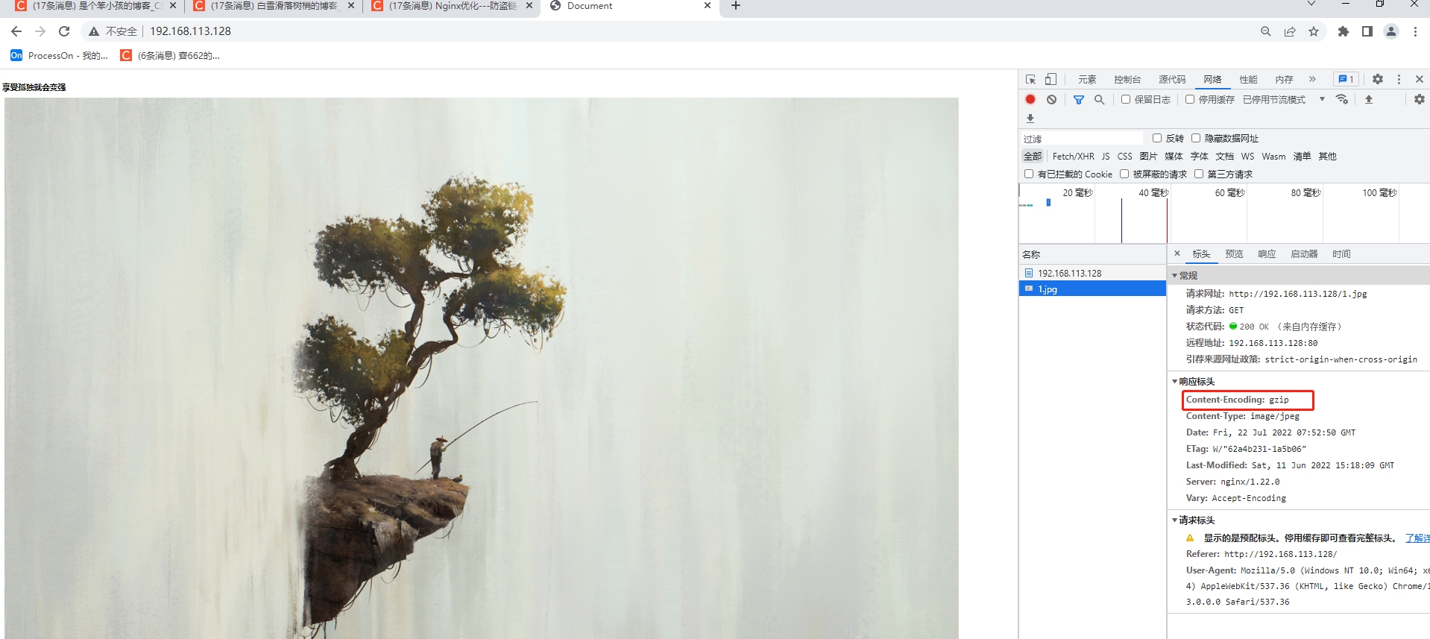1430x639 pixels.
Task: Check the blocked Cookie (有已拦截的 Cookie) checkbox
Action: pyautogui.click(x=1029, y=174)
